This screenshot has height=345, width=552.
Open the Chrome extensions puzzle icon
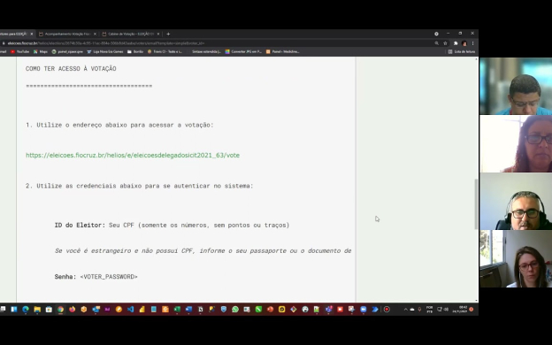(x=456, y=43)
